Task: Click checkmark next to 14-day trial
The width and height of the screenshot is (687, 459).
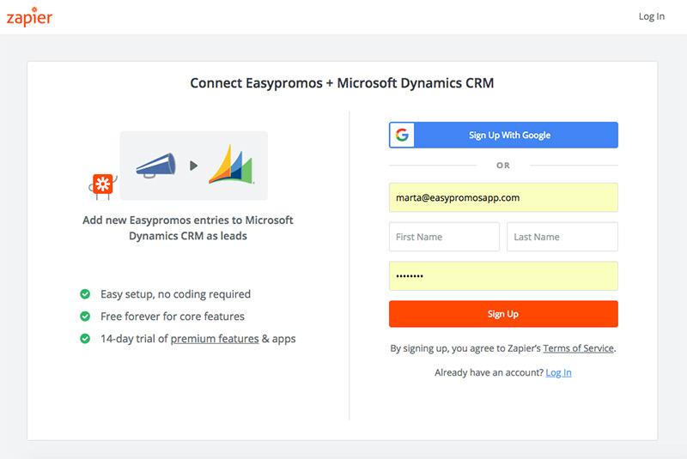Action: (x=85, y=338)
